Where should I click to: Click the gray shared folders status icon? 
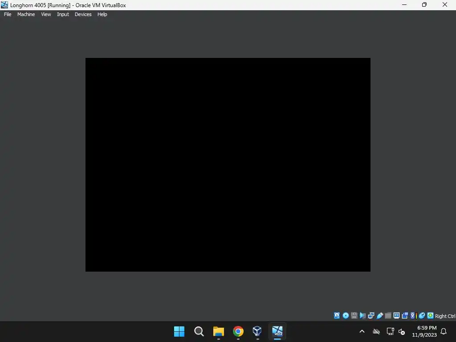click(388, 316)
